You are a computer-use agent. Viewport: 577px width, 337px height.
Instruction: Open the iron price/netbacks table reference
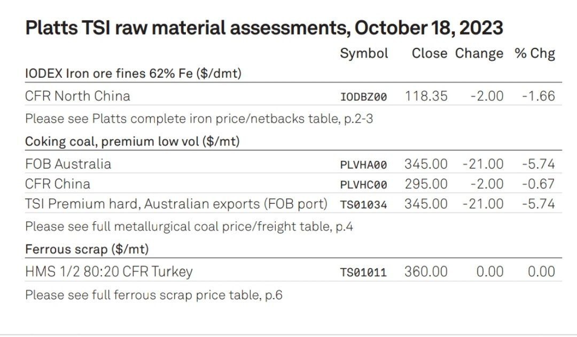pyautogui.click(x=199, y=119)
